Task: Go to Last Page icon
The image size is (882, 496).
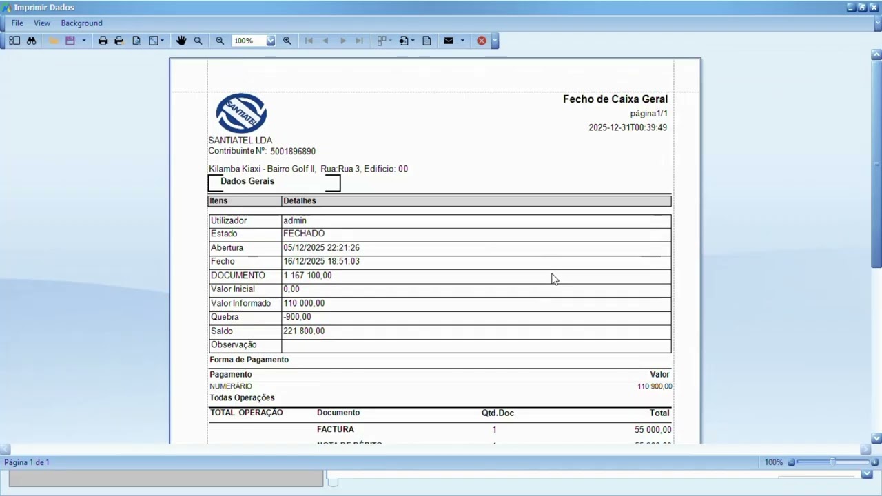Action: coord(359,41)
